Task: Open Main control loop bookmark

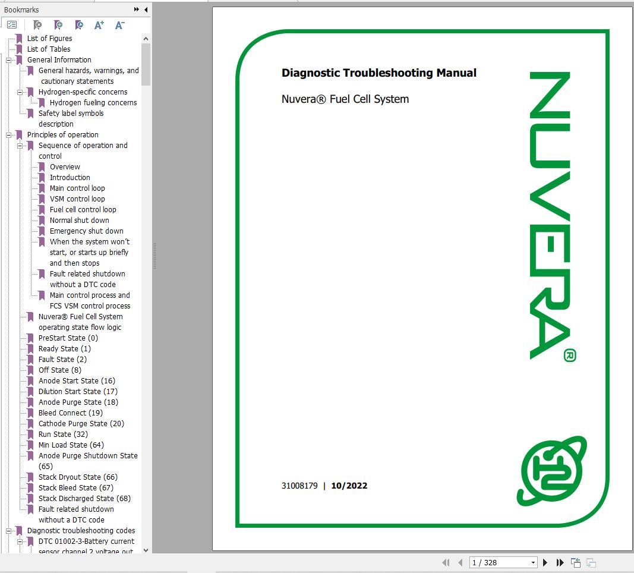Action: click(x=77, y=188)
